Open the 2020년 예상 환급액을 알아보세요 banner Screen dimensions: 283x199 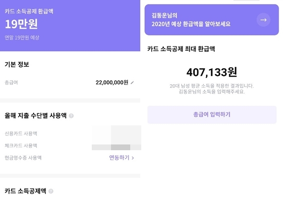pyautogui.click(x=211, y=20)
